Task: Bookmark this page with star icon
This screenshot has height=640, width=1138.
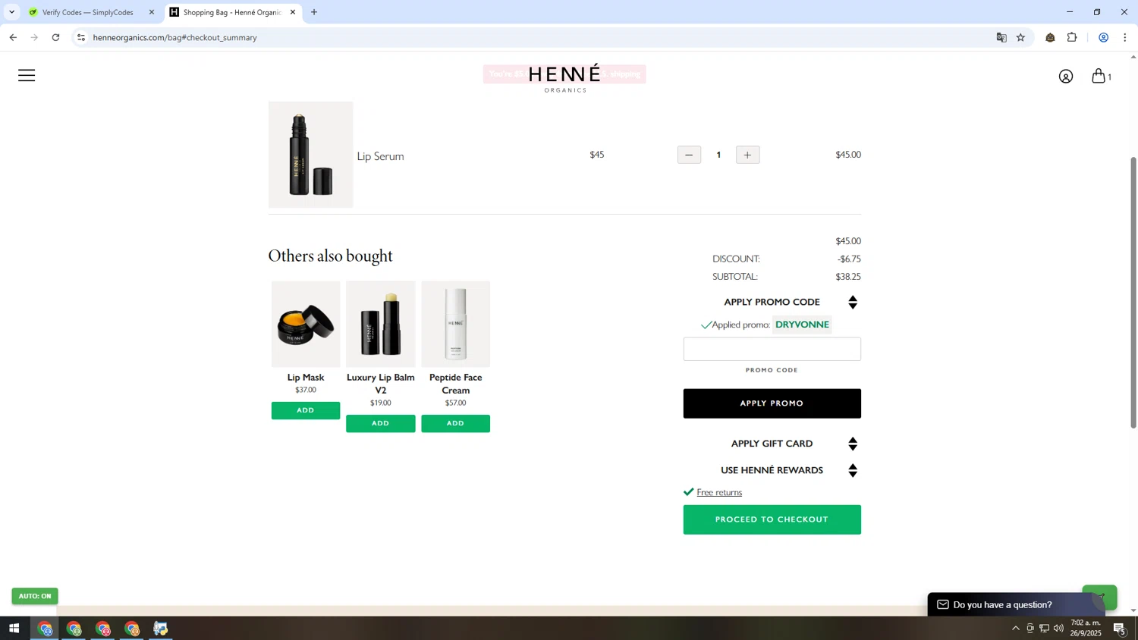Action: pyautogui.click(x=1020, y=37)
